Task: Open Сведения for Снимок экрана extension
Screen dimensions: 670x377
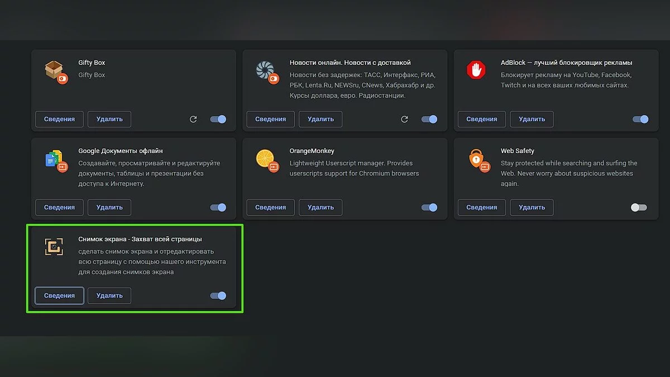Action: pyautogui.click(x=59, y=295)
